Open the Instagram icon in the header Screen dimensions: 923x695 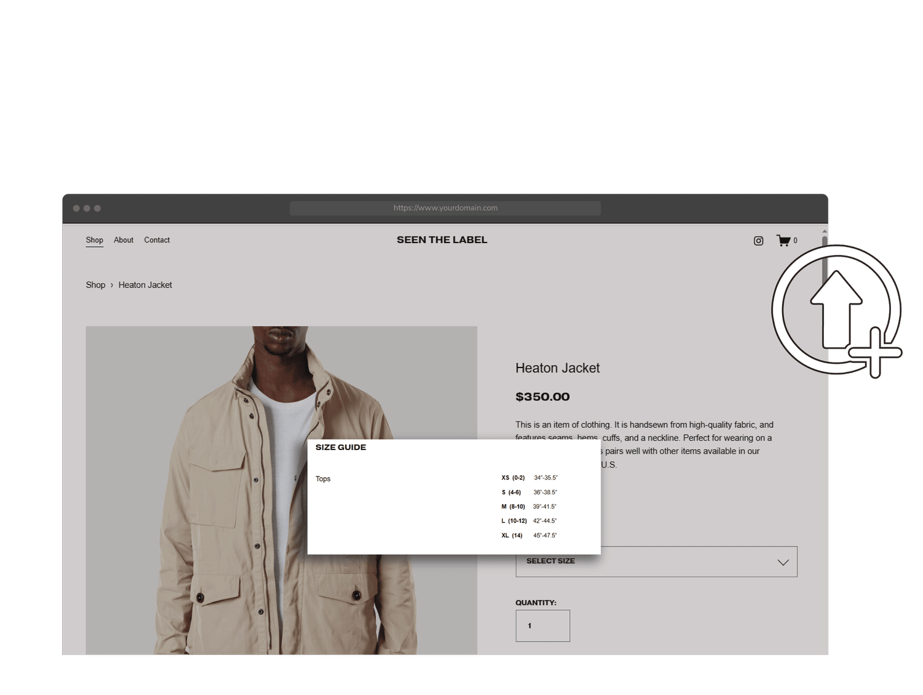tap(759, 241)
